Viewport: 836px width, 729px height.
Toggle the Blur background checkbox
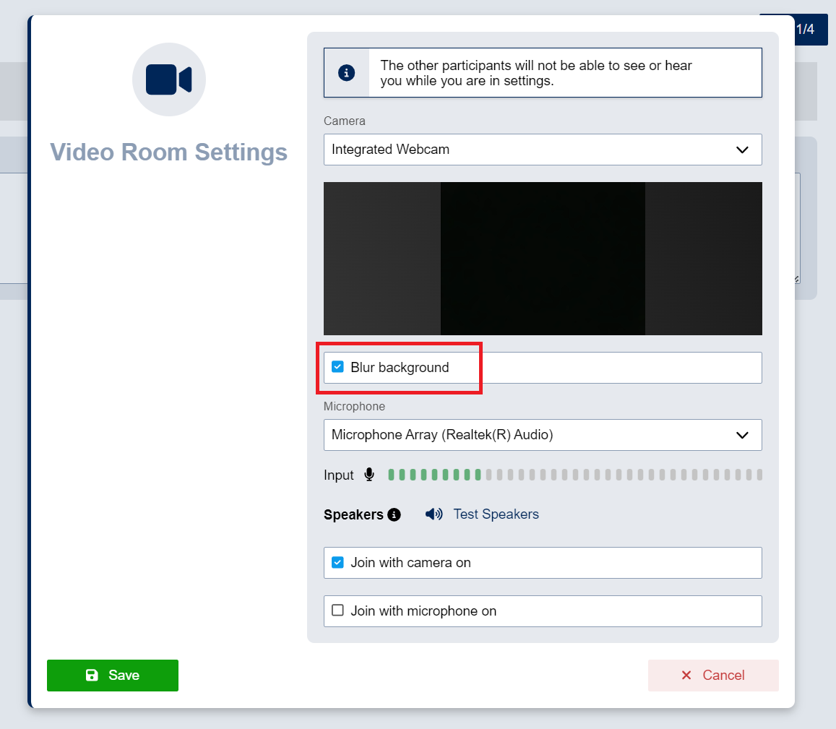click(x=337, y=367)
